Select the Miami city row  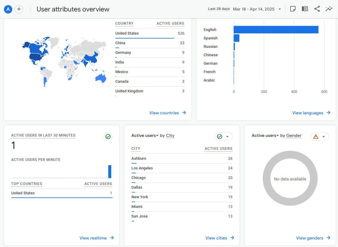tap(182, 207)
